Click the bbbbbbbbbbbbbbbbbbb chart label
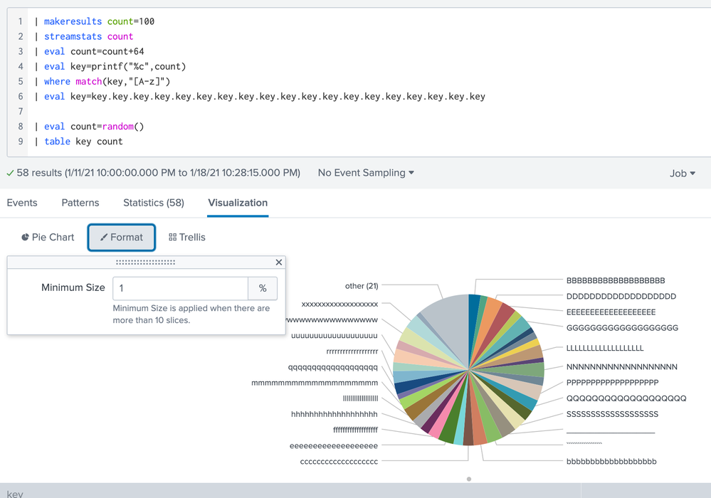 coord(611,461)
